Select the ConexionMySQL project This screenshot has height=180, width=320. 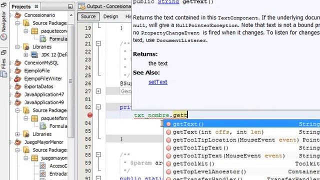[x=41, y=63]
